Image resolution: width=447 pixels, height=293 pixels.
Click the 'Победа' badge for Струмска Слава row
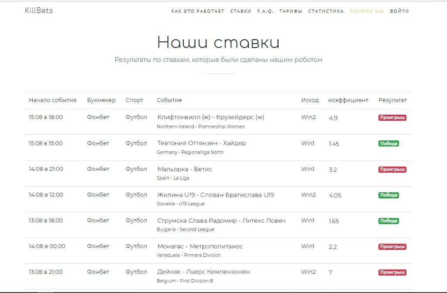click(x=389, y=221)
